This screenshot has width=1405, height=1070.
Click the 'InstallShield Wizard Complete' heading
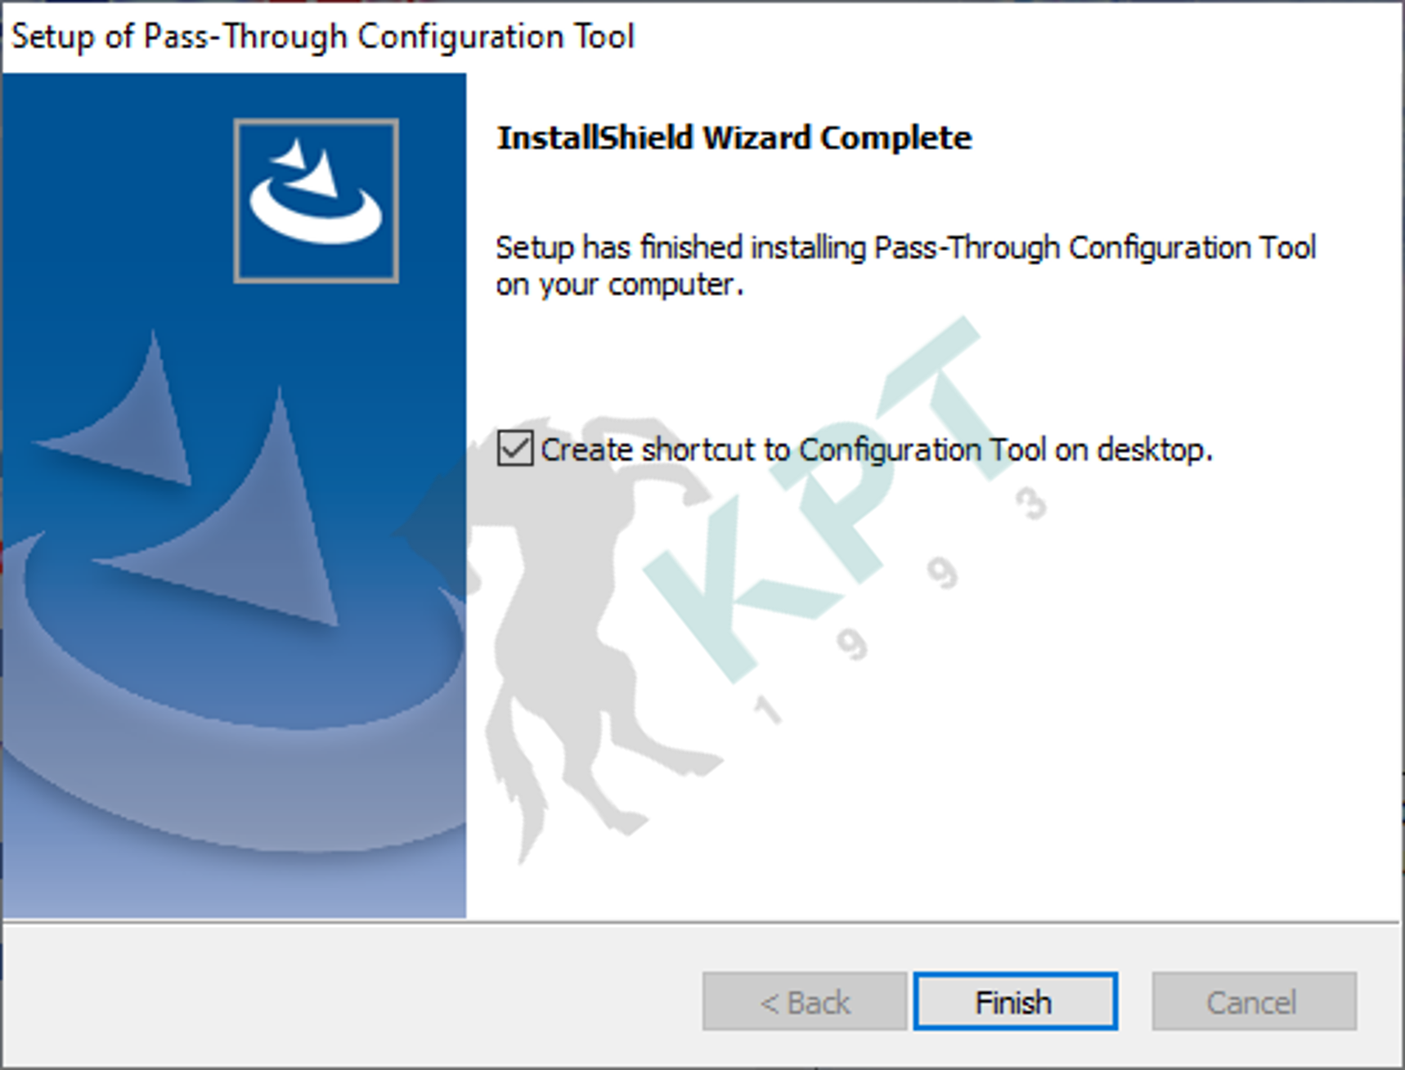(734, 137)
